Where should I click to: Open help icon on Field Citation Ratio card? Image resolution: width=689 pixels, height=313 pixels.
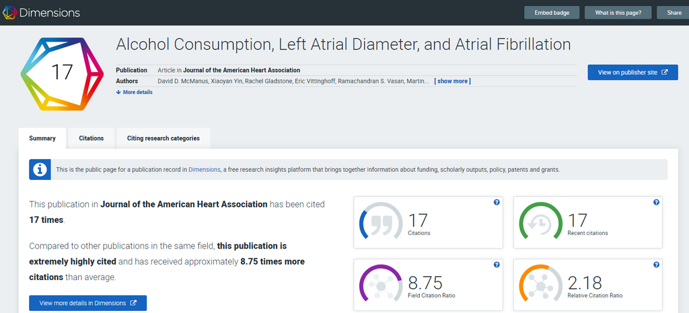[x=497, y=265]
